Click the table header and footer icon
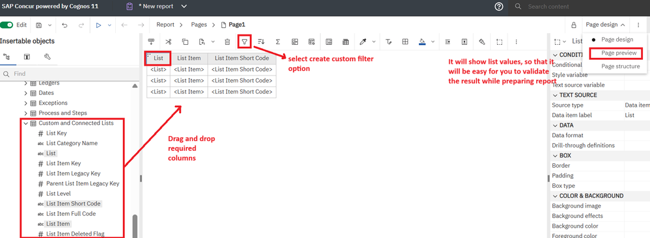The height and width of the screenshot is (238, 650). click(345, 42)
